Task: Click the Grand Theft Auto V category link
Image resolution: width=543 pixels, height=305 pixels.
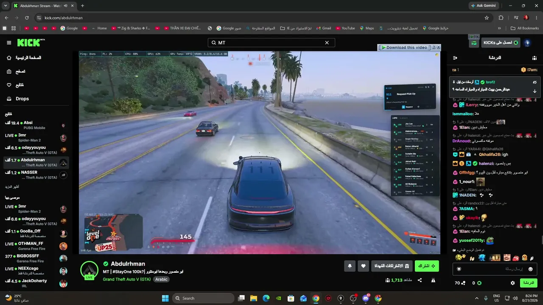Action: pyautogui.click(x=126, y=279)
